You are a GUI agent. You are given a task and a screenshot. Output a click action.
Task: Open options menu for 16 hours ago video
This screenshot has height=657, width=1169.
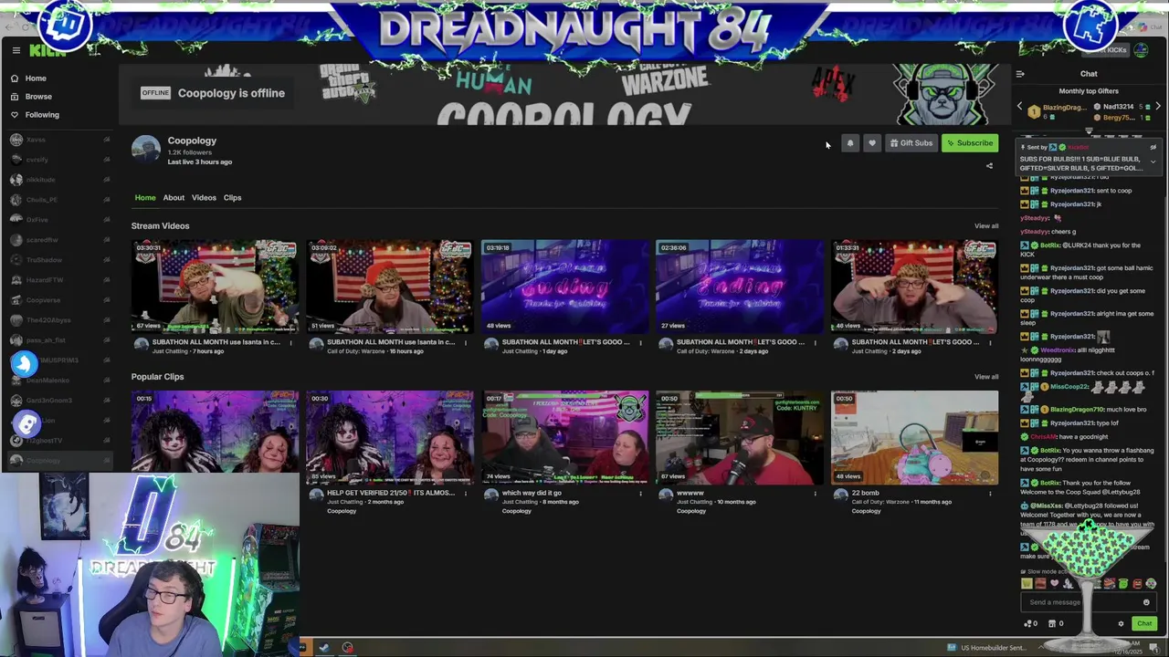466,343
